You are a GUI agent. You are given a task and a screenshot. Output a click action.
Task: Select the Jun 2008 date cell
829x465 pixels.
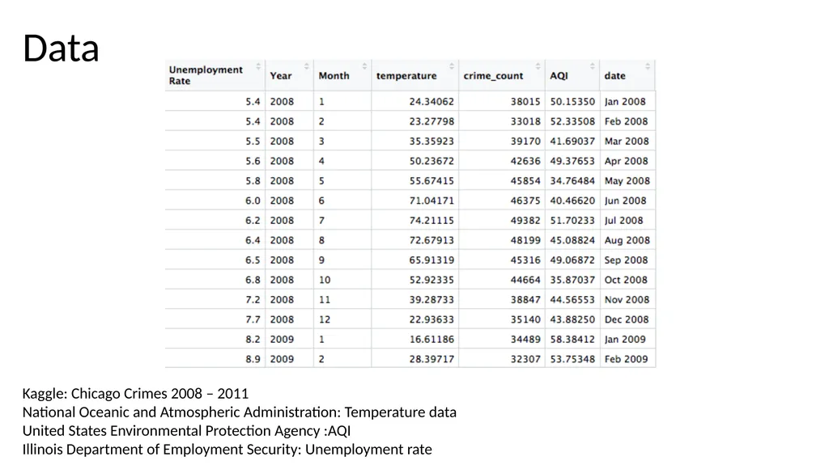[x=626, y=201]
